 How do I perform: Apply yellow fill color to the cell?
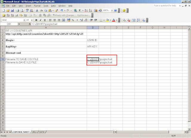coord(107,20)
